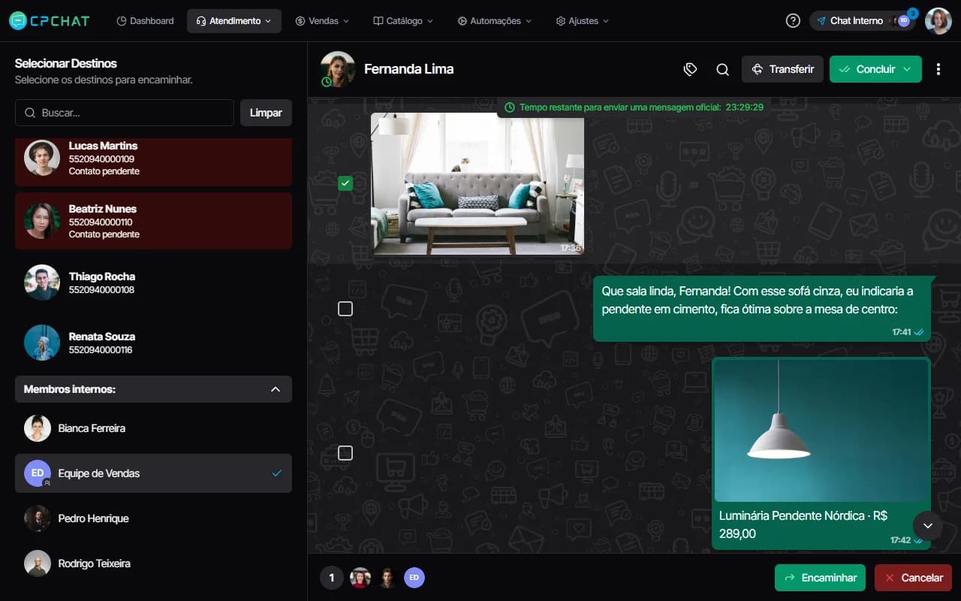
Task: Click the second avatar in selection bar
Action: pyautogui.click(x=387, y=578)
